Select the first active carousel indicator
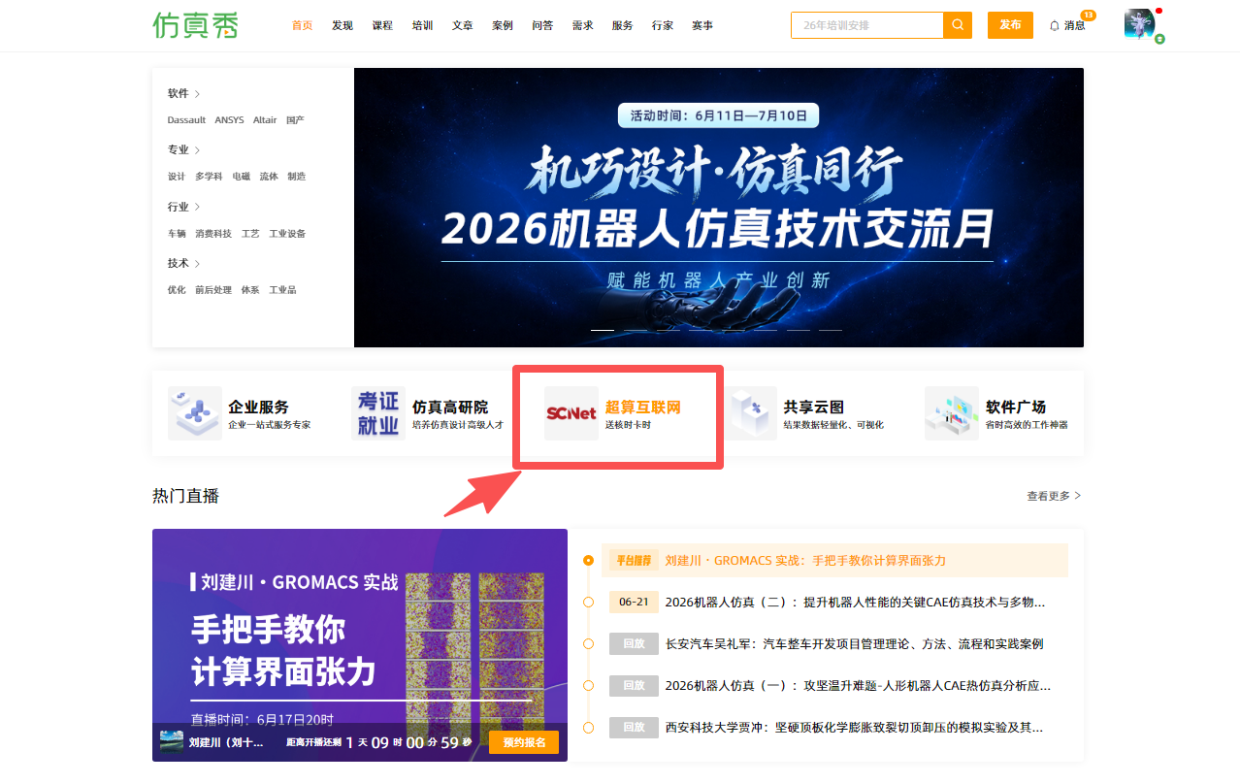The image size is (1240, 784). pos(603,330)
